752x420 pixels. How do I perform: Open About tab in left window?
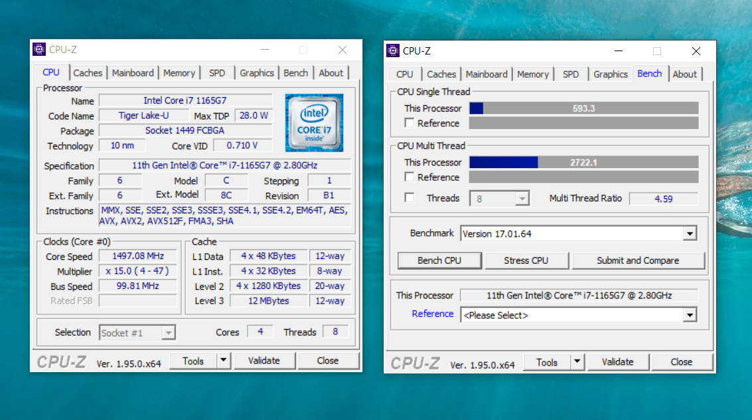coord(331,73)
